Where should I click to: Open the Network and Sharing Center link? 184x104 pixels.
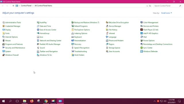[x=51, y=40]
